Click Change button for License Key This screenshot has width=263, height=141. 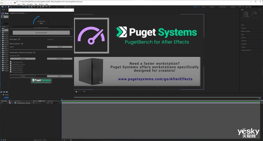[23, 58]
